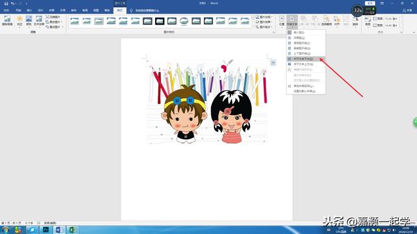417x234 pixels.
Task: Open Picture Styles group dialog launcher
Action: pos(274,32)
